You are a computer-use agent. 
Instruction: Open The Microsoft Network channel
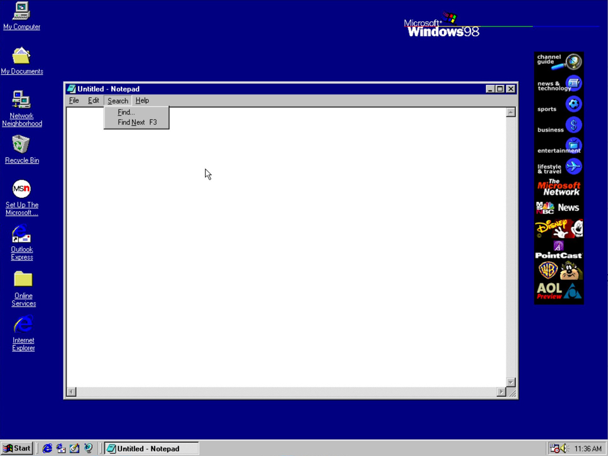[x=559, y=188]
